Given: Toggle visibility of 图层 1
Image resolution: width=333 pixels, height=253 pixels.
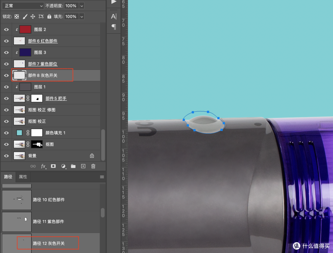Looking at the screenshot, I should pyautogui.click(x=6, y=87).
